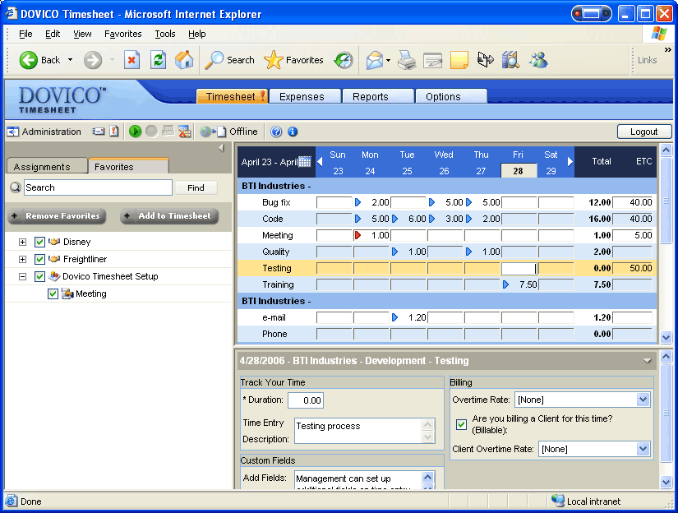This screenshot has width=678, height=513.
Task: Click the Print printer icon
Action: [407, 60]
